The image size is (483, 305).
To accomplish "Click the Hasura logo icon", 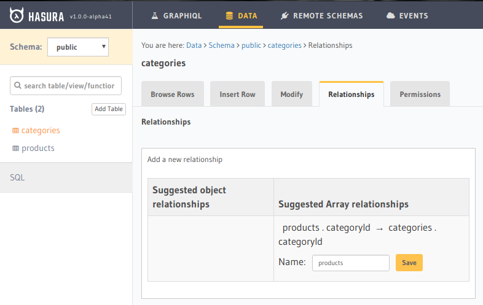I will (17, 16).
